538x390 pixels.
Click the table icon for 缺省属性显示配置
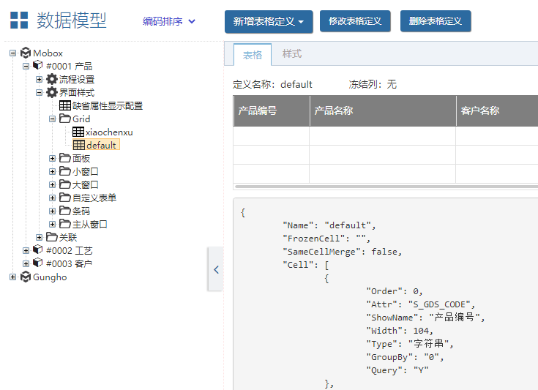(65, 106)
